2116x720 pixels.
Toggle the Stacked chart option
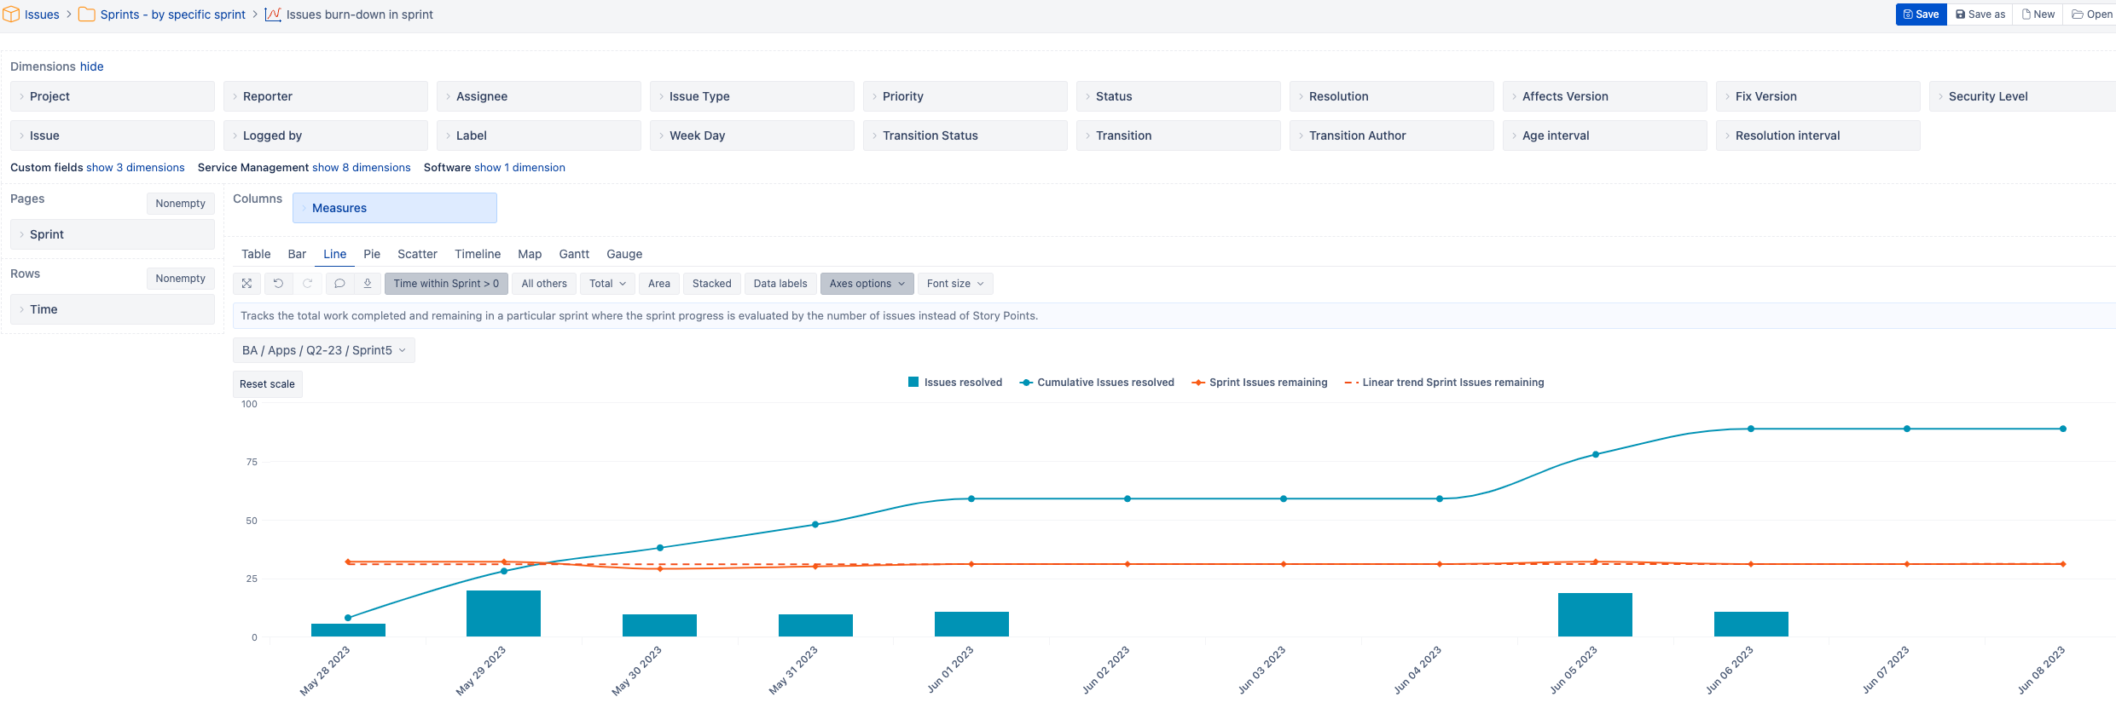tap(711, 284)
